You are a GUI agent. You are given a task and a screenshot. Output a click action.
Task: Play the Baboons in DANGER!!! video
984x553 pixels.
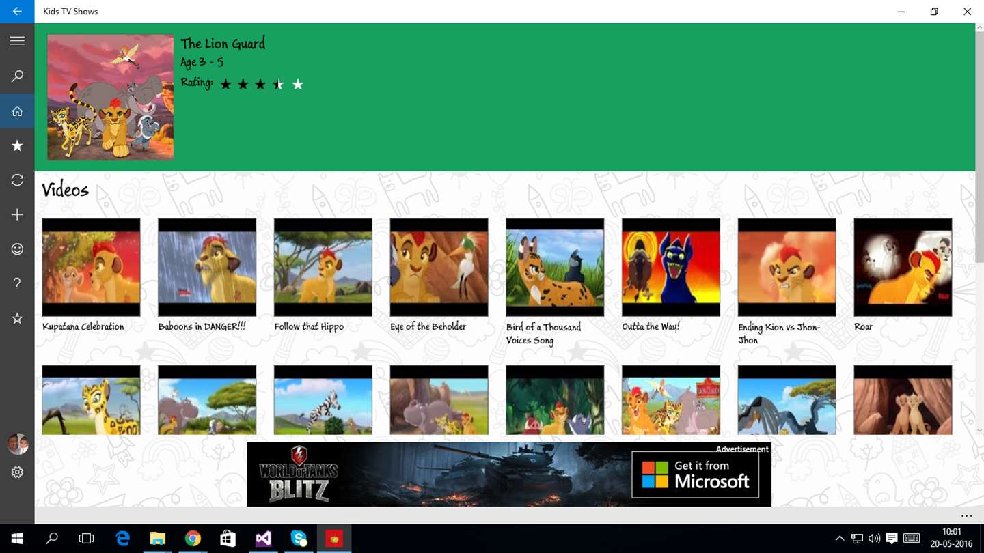207,268
